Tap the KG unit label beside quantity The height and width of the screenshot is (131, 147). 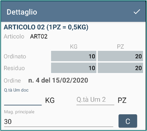coord(50,100)
